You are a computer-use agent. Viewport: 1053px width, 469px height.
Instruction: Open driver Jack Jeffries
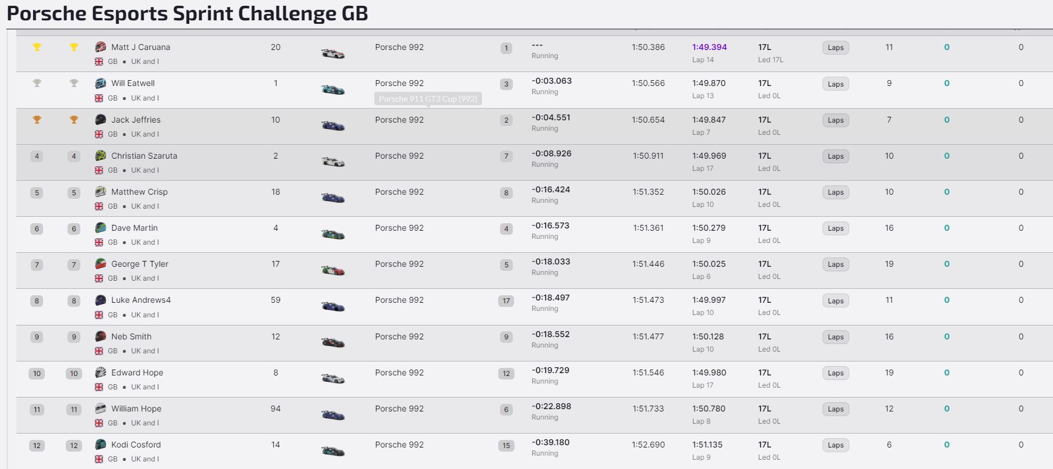click(136, 120)
